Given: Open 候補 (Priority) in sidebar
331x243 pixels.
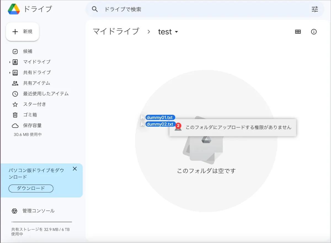Looking at the screenshot, I should (28, 51).
